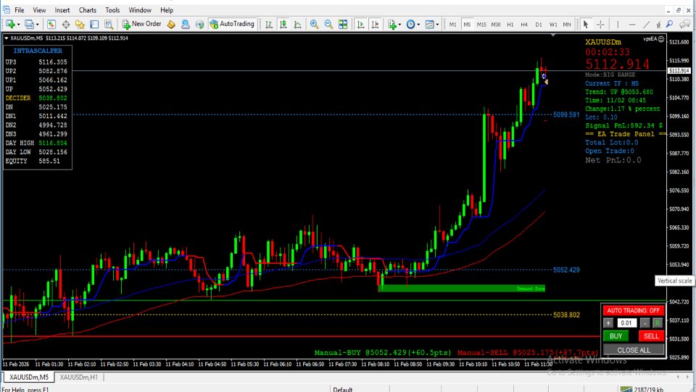This screenshot has width=696, height=392.
Task: Expand the Profiles dropdown arrow
Action: (x=37, y=25)
